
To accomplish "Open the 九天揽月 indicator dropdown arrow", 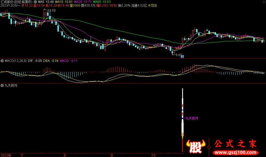I will [x=2, y=85].
